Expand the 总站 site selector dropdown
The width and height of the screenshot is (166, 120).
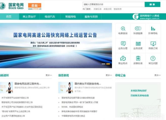click(35, 5)
